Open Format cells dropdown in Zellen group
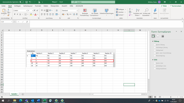This screenshot has width=184, height=103. (120, 15)
